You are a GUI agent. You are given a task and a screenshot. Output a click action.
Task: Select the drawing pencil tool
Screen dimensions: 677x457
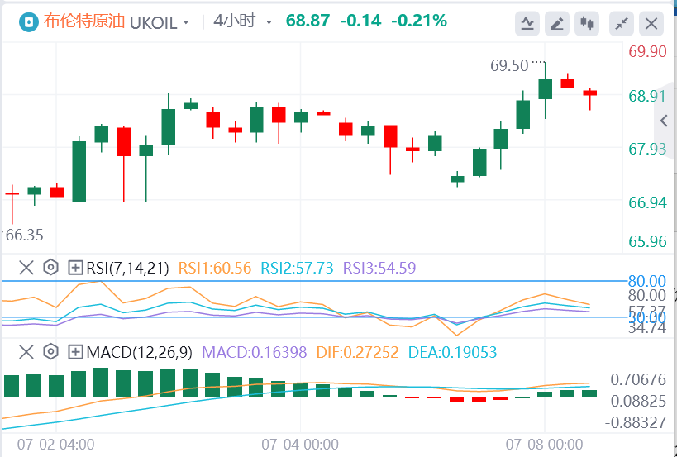(558, 23)
